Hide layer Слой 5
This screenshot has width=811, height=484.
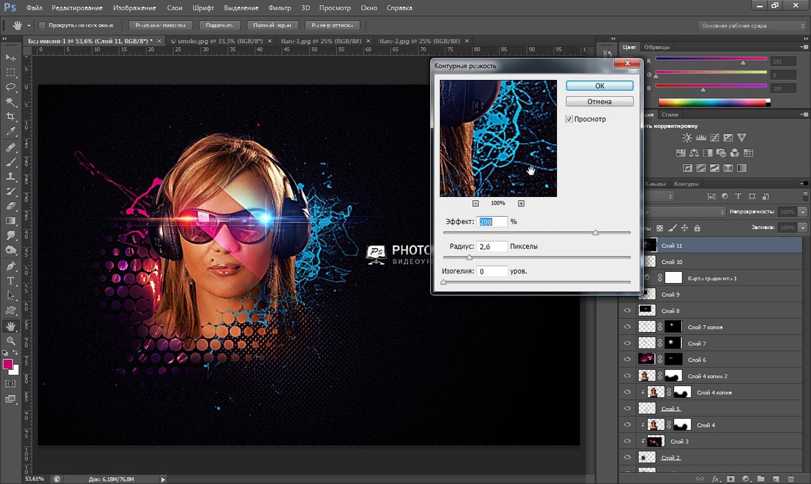[627, 409]
